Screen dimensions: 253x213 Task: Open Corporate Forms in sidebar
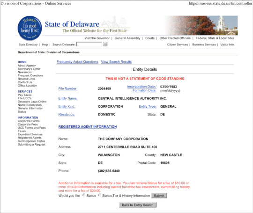(x=29, y=121)
